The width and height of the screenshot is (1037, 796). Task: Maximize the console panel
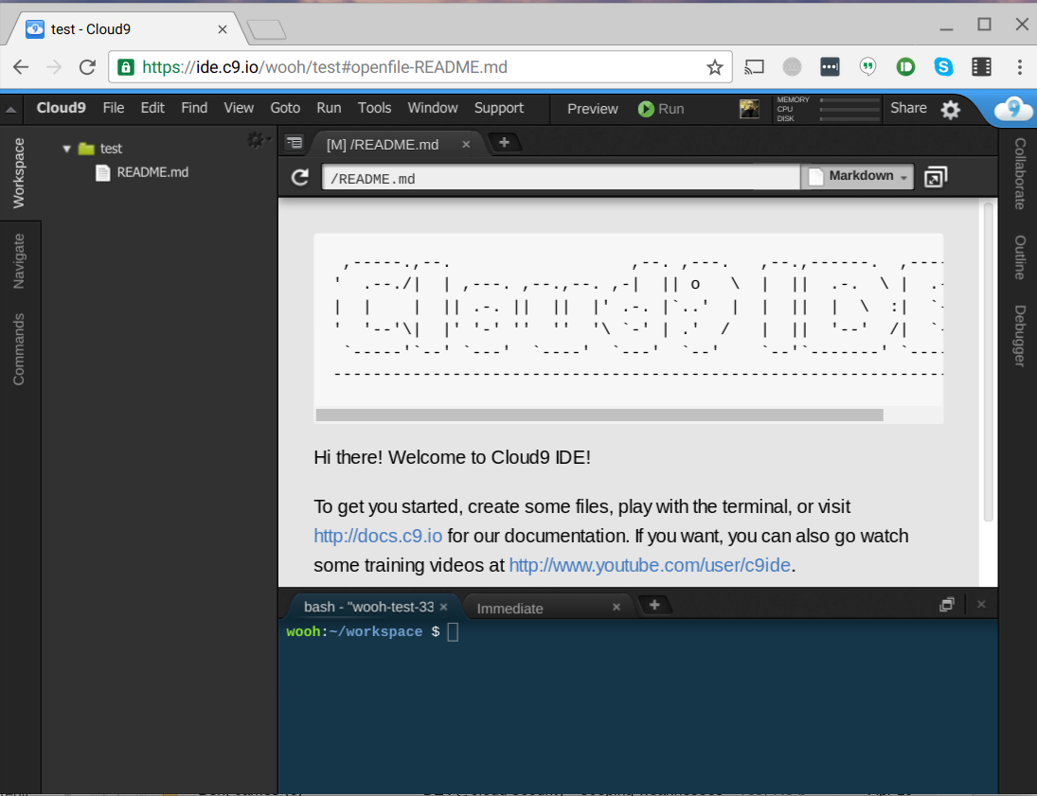point(947,604)
